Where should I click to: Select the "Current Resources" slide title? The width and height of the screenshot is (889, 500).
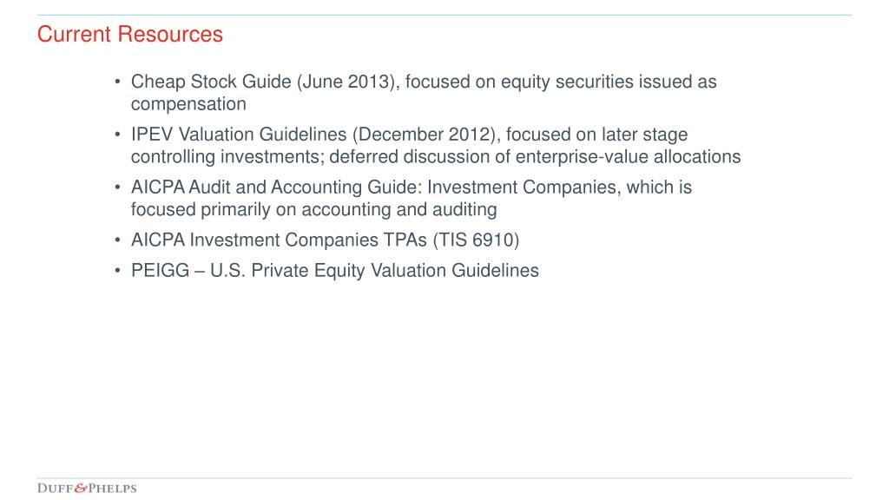(130, 34)
